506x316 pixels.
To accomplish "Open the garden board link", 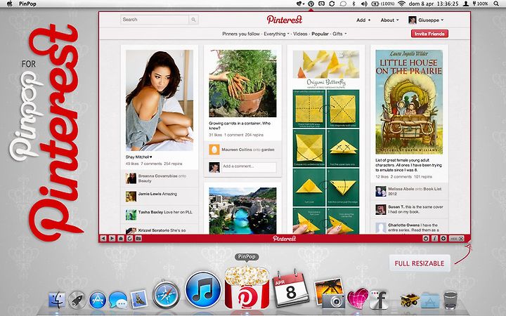I will click(268, 150).
